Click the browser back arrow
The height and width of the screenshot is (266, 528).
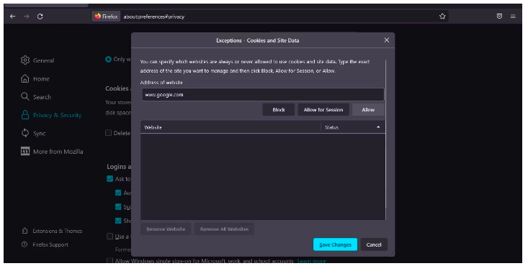pyautogui.click(x=12, y=17)
